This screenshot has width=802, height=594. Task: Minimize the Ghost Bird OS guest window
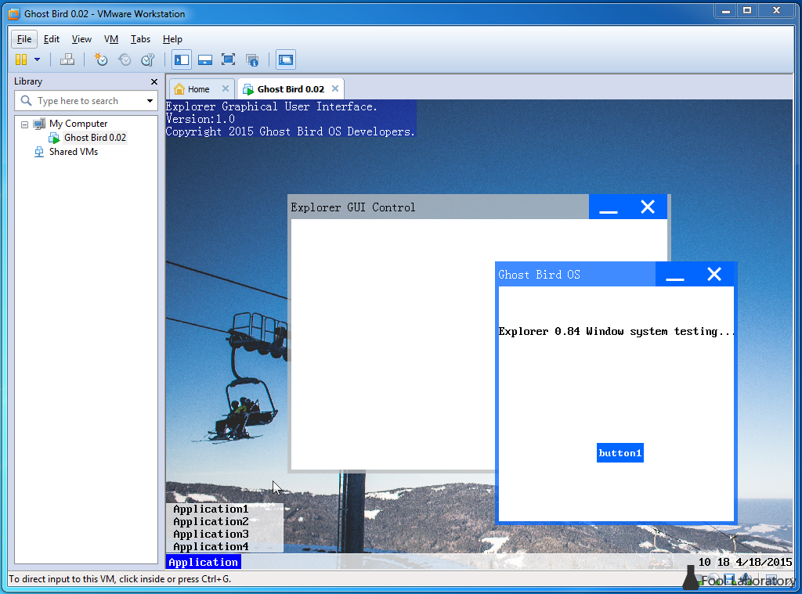675,275
